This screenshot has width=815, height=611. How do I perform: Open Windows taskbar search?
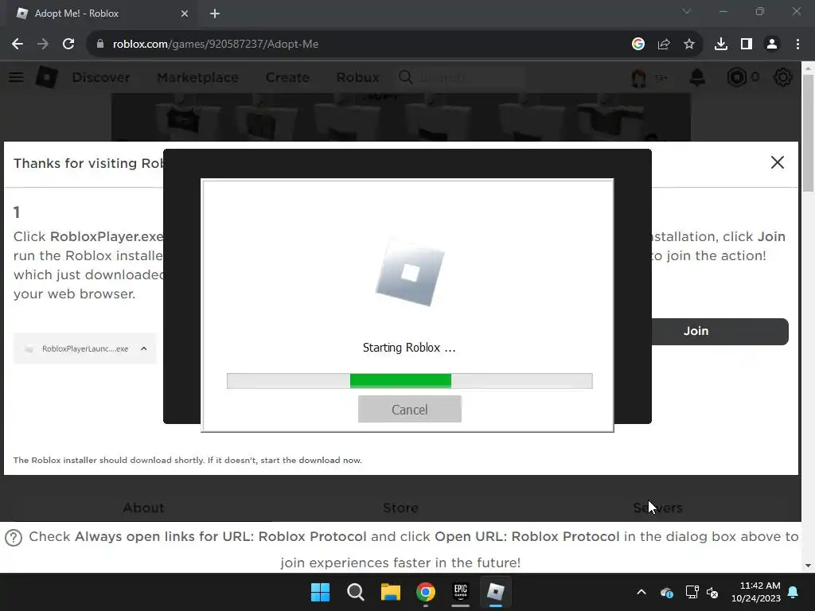point(356,592)
